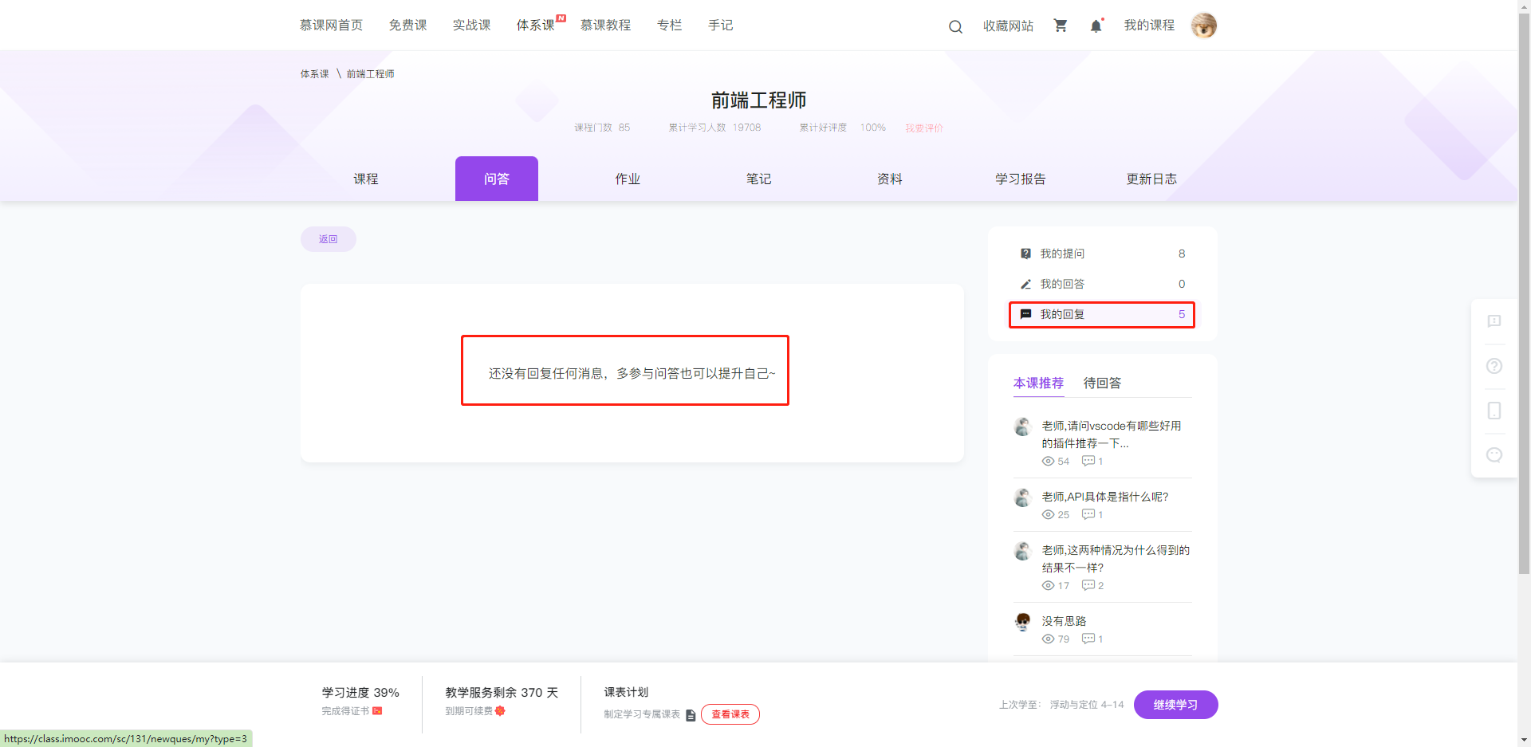Screen dimensions: 1531x747
Task: Open the 资料 tab
Action: coord(890,179)
